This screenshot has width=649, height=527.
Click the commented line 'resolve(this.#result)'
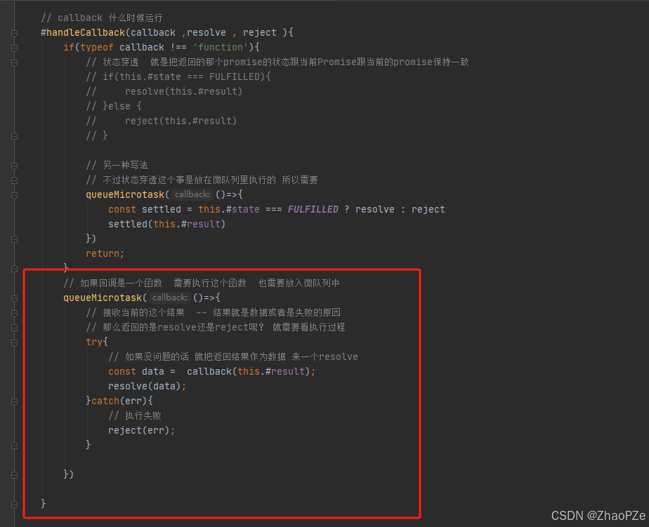pyautogui.click(x=183, y=91)
